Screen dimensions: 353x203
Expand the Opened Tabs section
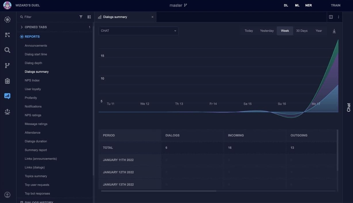[35, 27]
